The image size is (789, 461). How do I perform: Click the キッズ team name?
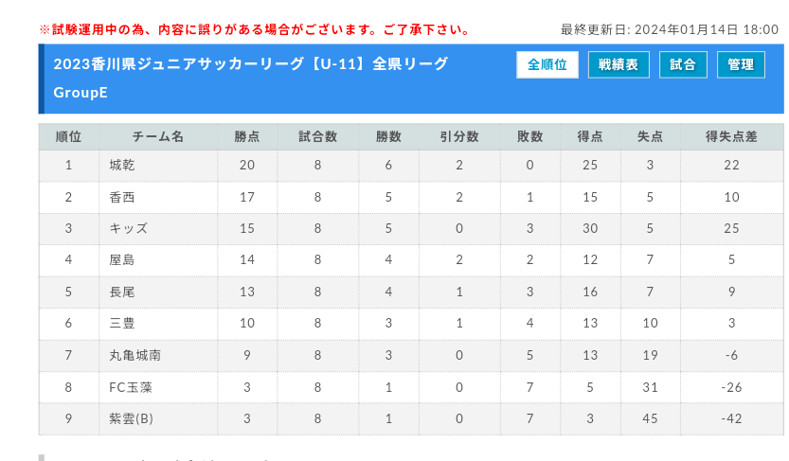tap(128, 229)
